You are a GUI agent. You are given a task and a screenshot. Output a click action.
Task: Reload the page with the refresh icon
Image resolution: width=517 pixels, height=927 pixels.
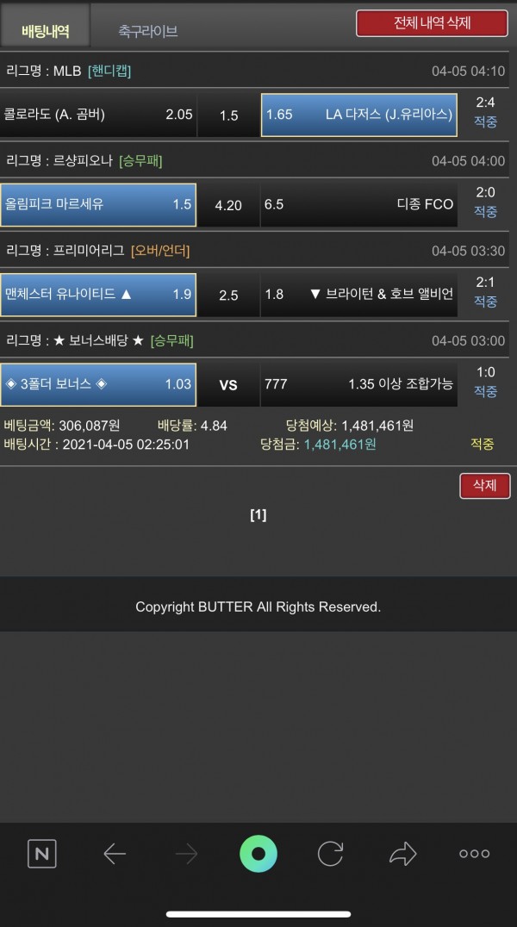[x=330, y=854]
